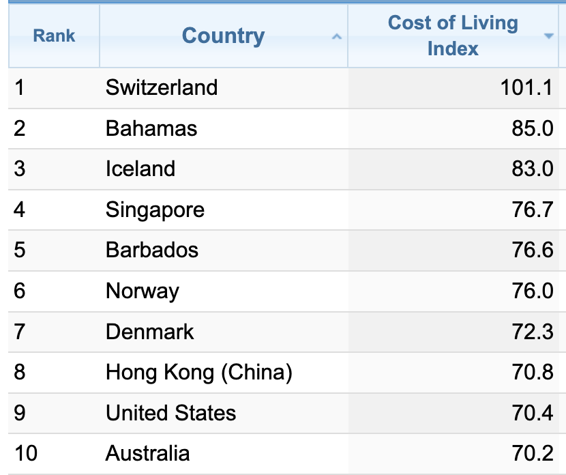Click the Singapore entry
Image resolution: width=566 pixels, height=475 pixels.
155,210
